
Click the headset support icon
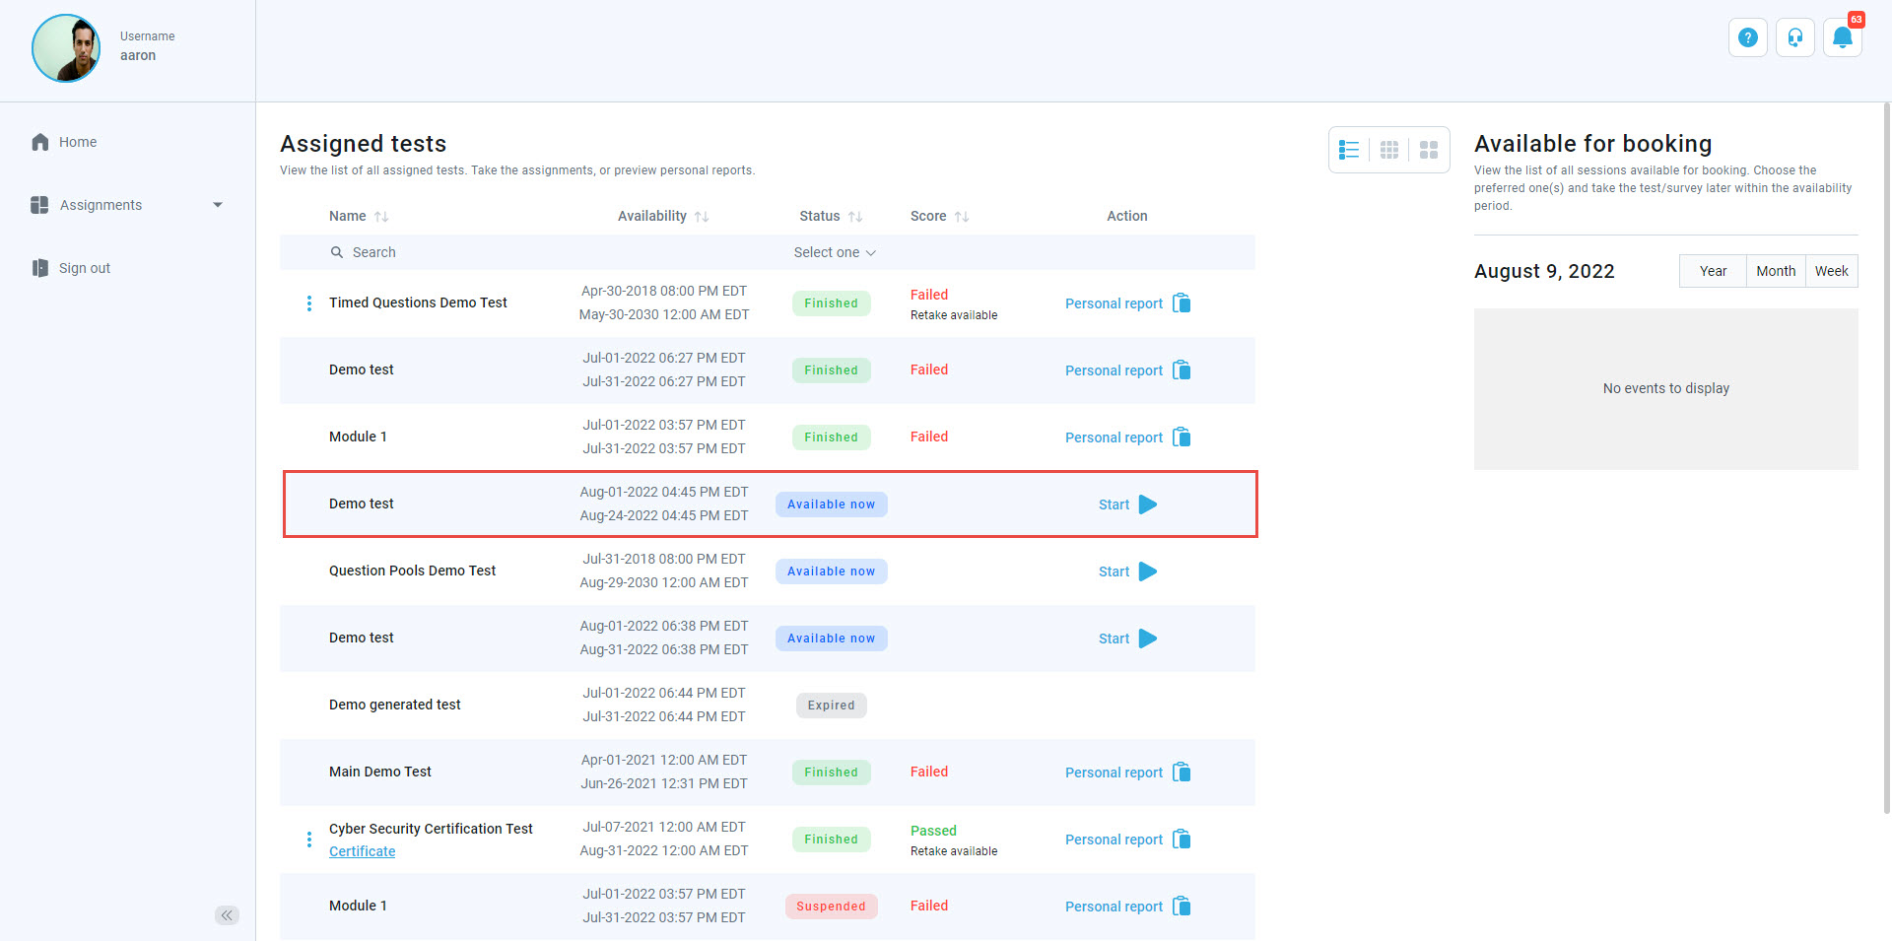pos(1794,38)
